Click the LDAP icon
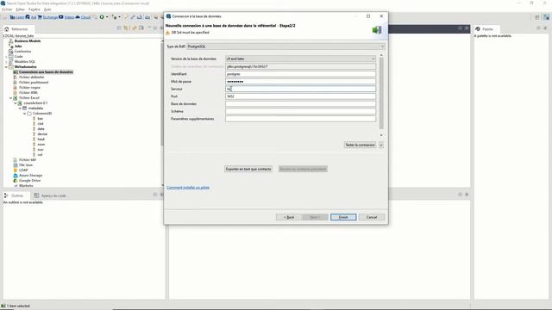Viewport: 552px width, 310px height. (16, 170)
